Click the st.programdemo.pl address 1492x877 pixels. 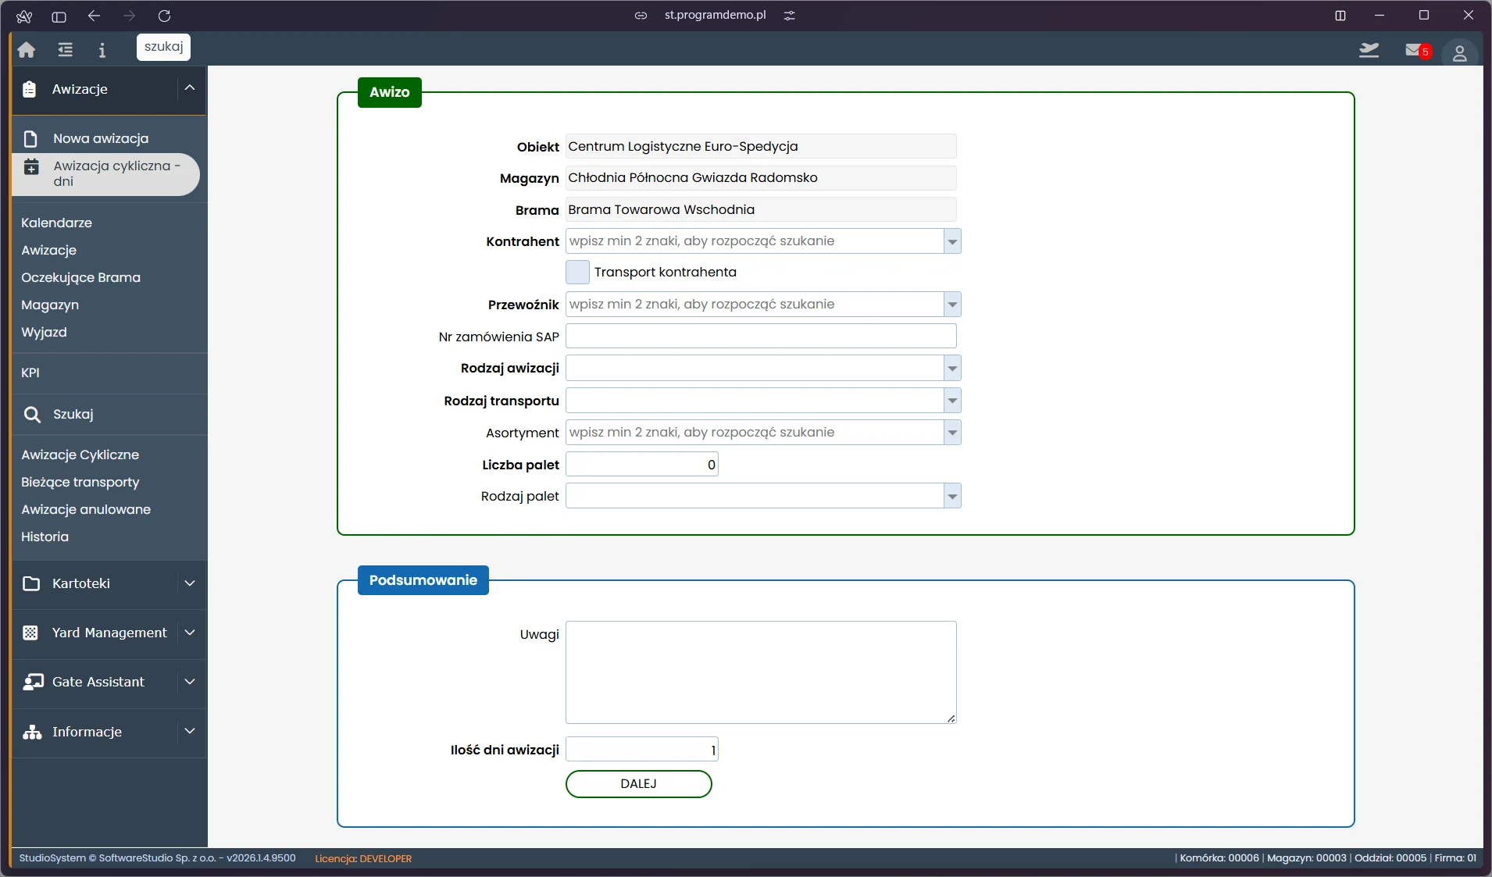coord(715,16)
